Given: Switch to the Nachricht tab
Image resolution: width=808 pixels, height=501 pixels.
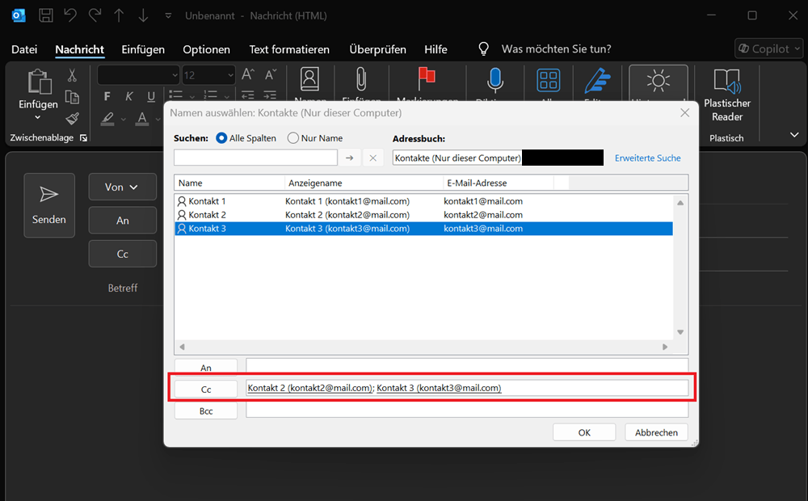Looking at the screenshot, I should tap(79, 49).
